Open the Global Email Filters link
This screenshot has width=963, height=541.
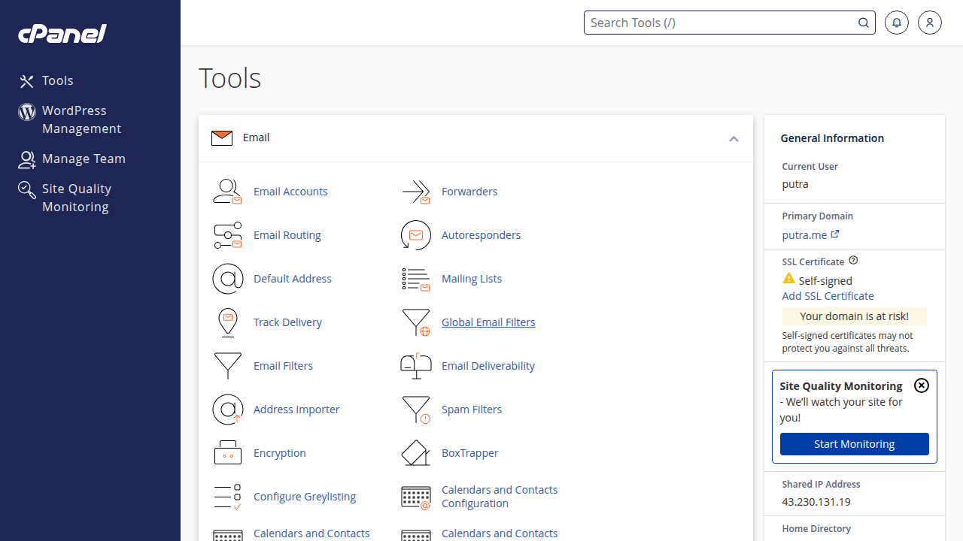pyautogui.click(x=488, y=322)
